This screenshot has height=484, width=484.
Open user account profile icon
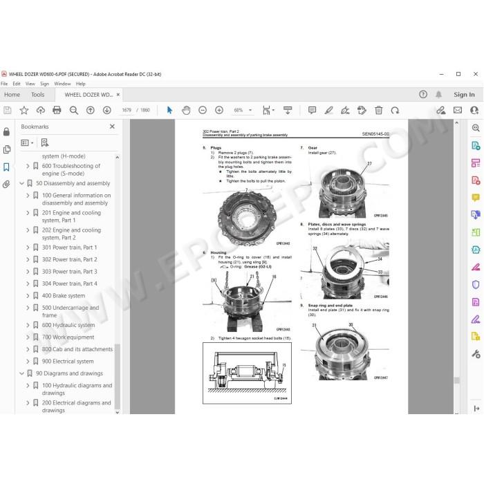click(474, 110)
